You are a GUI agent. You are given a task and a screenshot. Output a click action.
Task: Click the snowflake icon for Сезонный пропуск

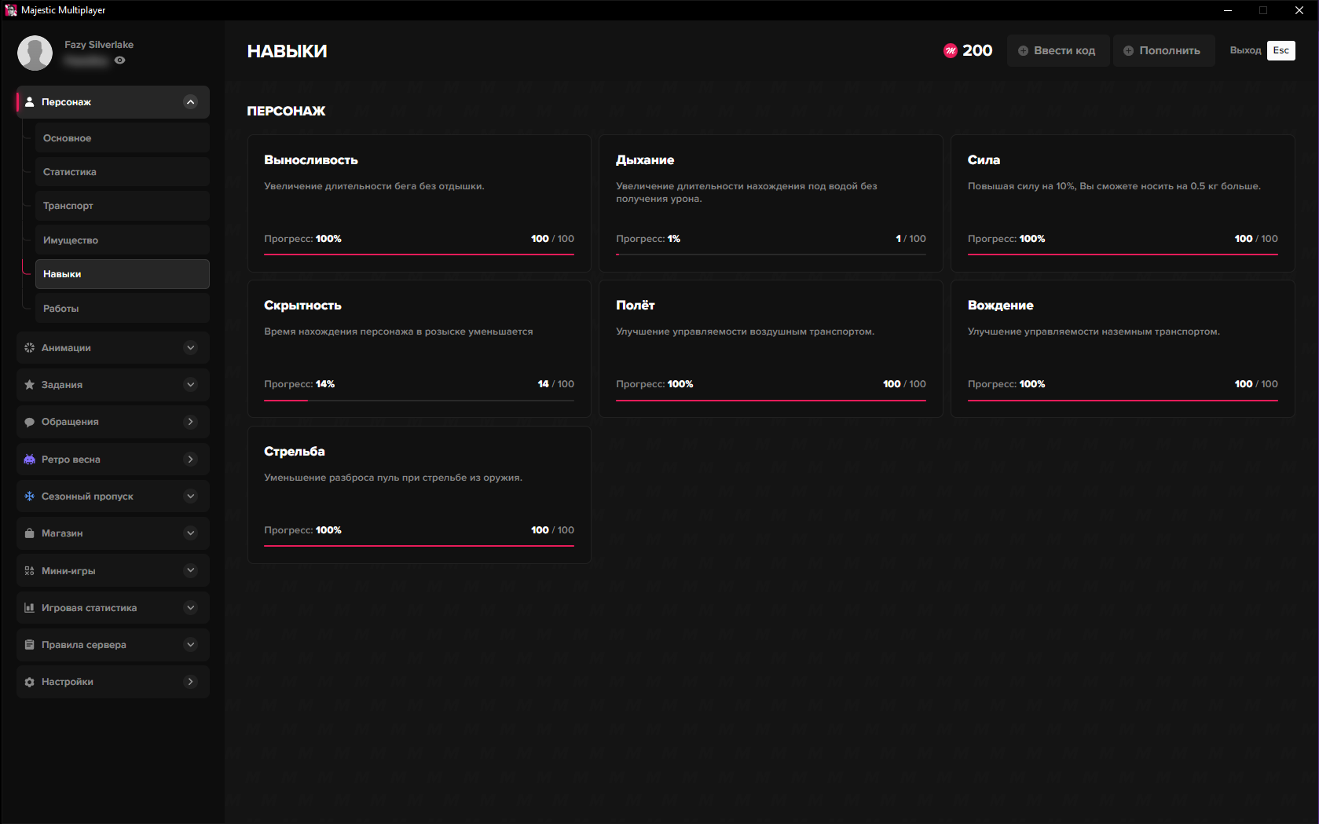(x=29, y=496)
